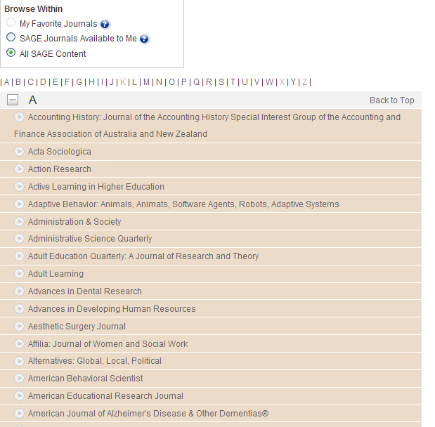
Task: Expand arrow icon beside Alternatives: Global, Local, Political
Action: pyautogui.click(x=19, y=361)
